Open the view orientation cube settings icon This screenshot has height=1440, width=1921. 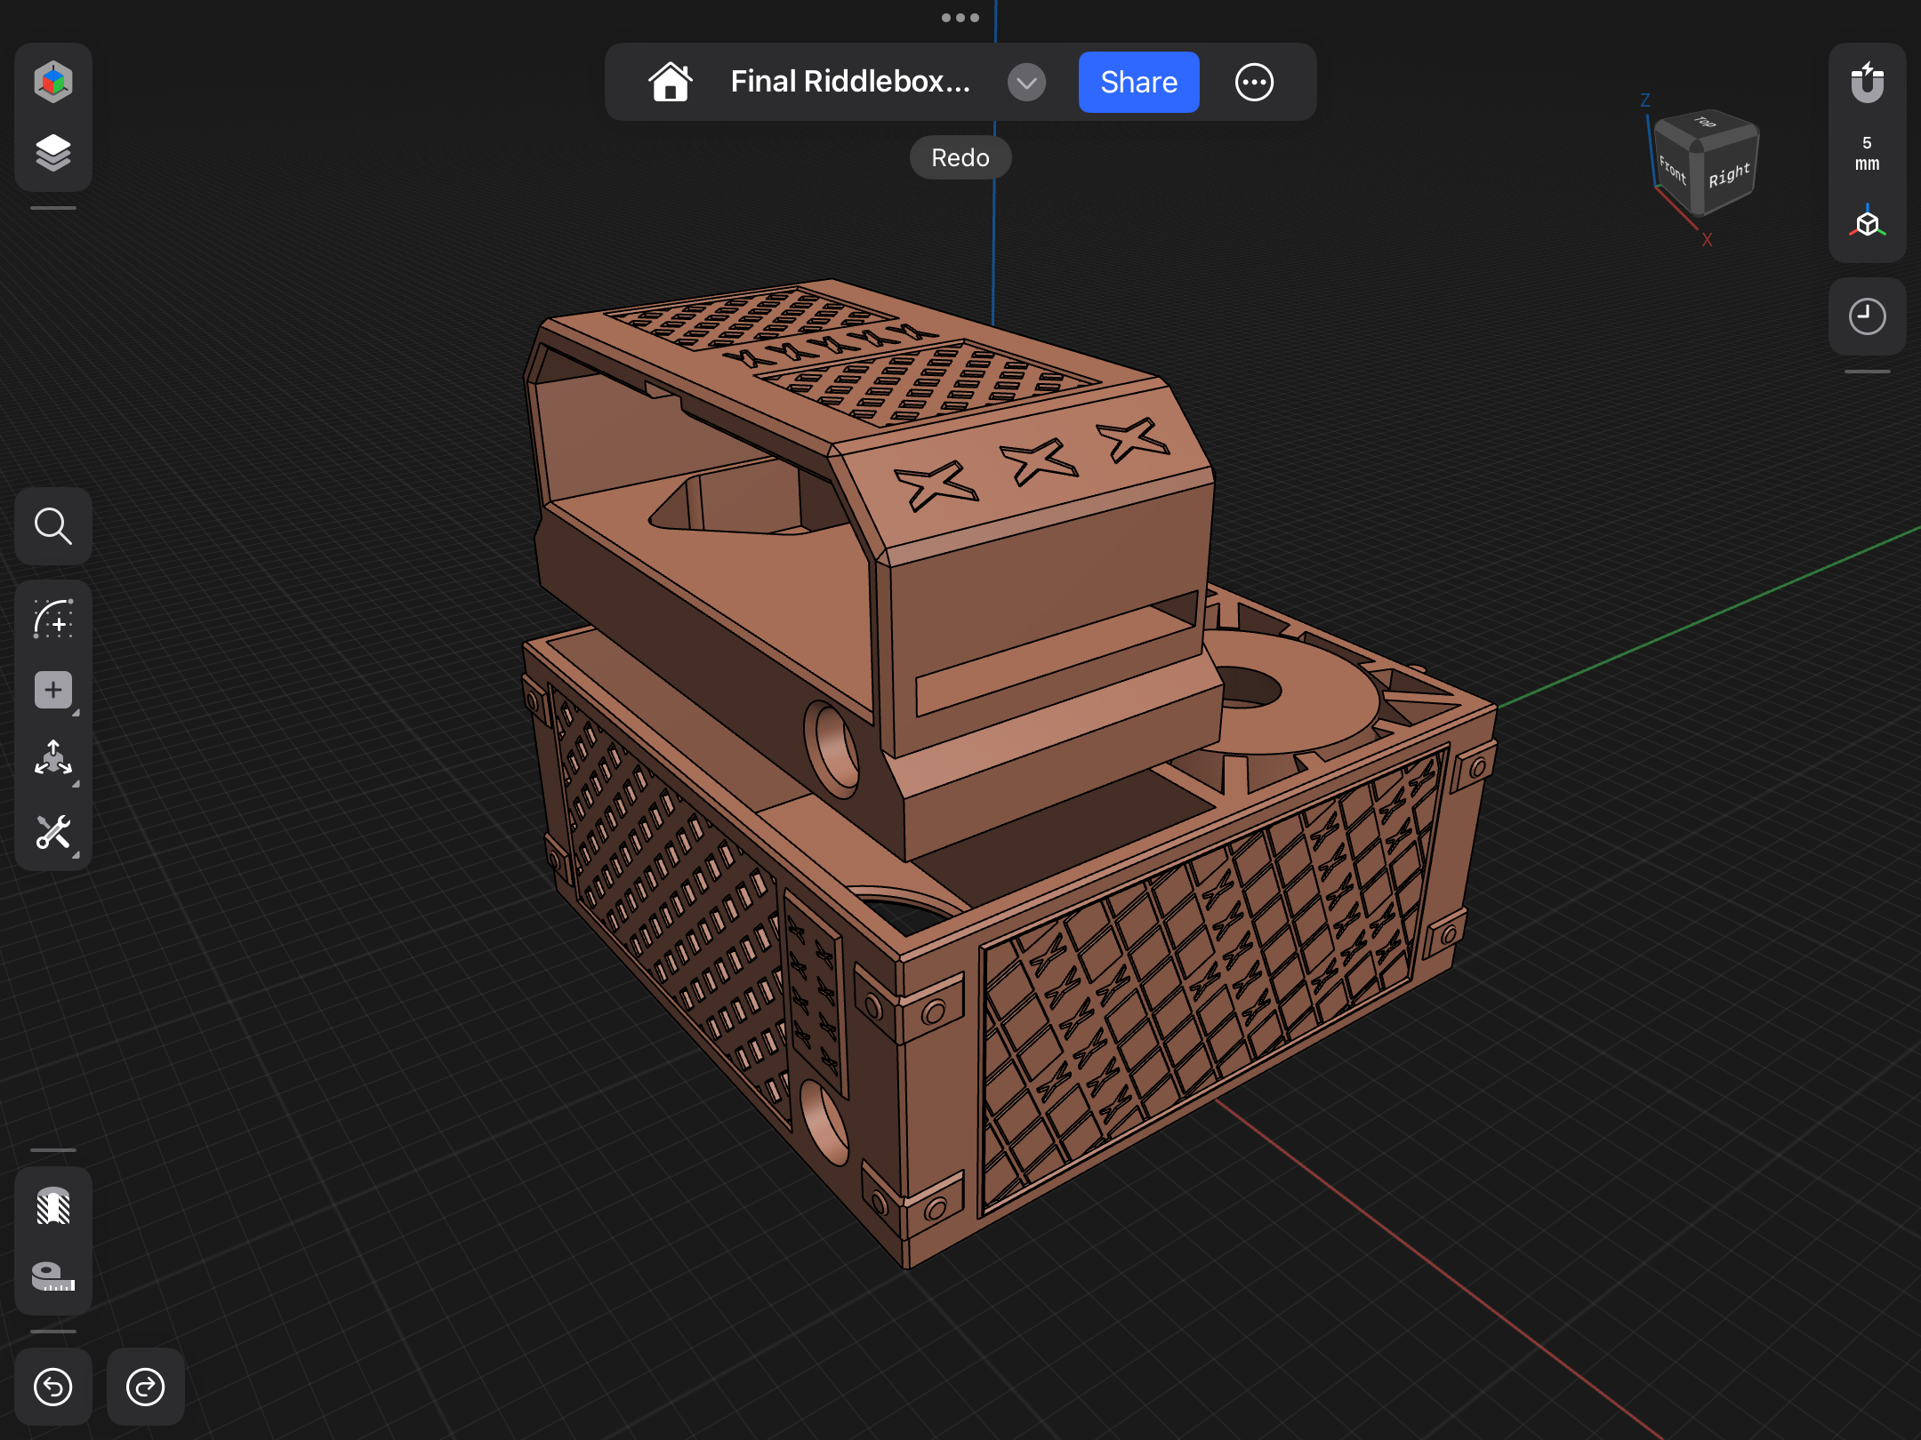pyautogui.click(x=1867, y=222)
